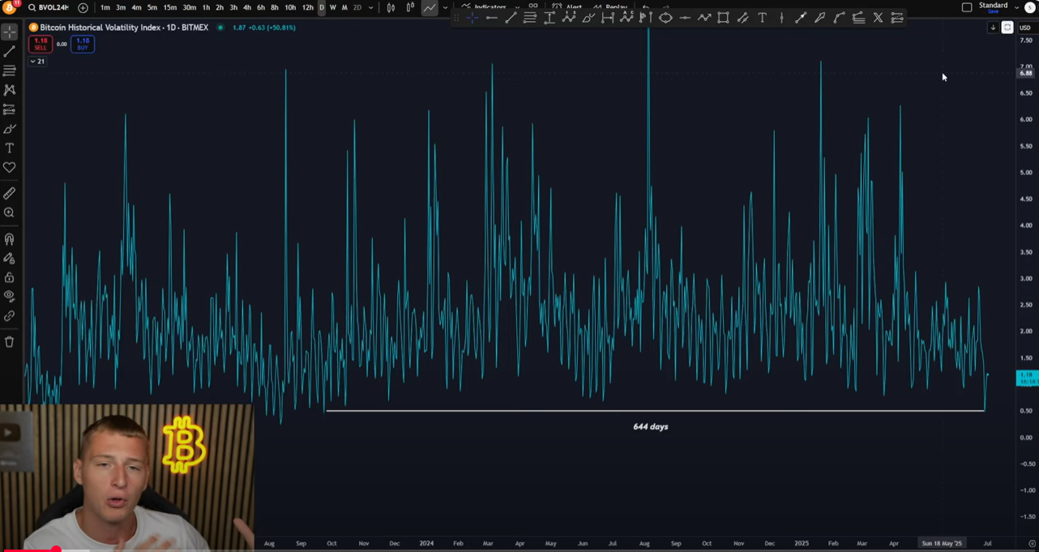Select the daily D timeframe
This screenshot has height=552, width=1039.
pos(322,7)
